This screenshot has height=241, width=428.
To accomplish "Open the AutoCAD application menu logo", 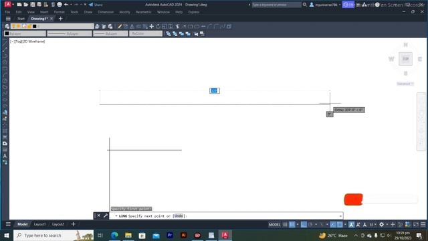I will coord(8,4).
